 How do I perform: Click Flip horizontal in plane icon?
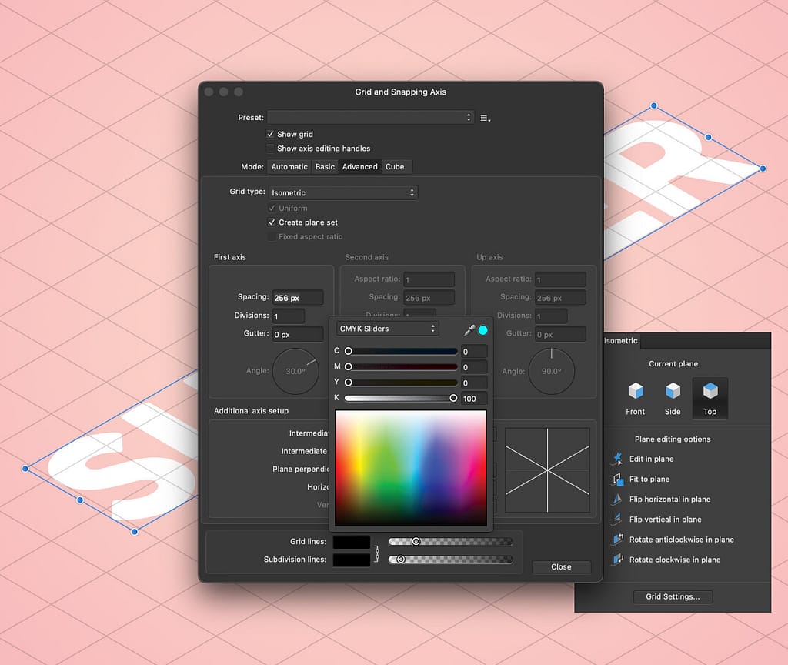point(617,499)
